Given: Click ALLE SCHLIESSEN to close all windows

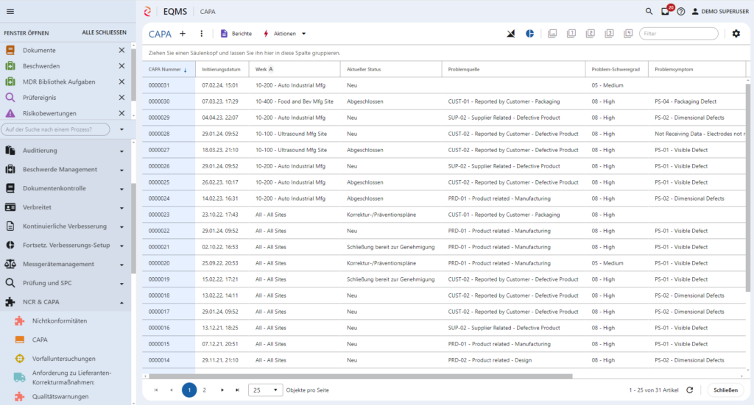Looking at the screenshot, I should [x=105, y=32].
